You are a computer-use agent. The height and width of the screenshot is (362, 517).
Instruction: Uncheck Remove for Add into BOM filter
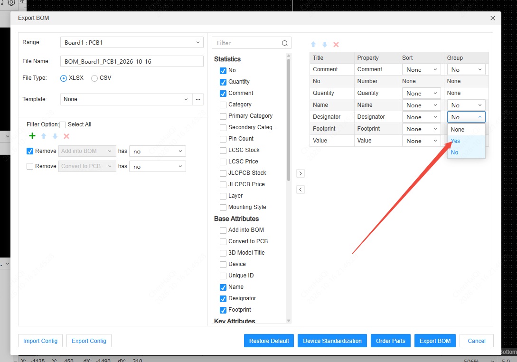click(30, 151)
